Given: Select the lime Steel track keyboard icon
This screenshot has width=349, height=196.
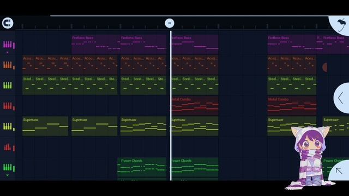Looking at the screenshot, I should [7, 85].
